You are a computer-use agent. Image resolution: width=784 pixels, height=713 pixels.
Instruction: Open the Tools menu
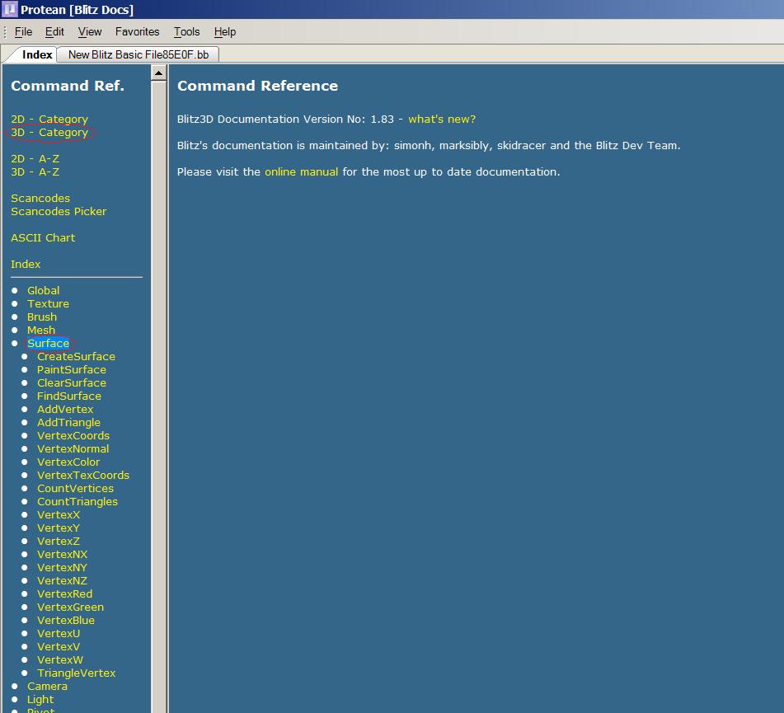186,31
